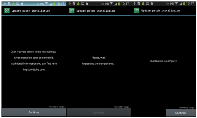Tap the 'Please, wait.' message

tap(98, 58)
